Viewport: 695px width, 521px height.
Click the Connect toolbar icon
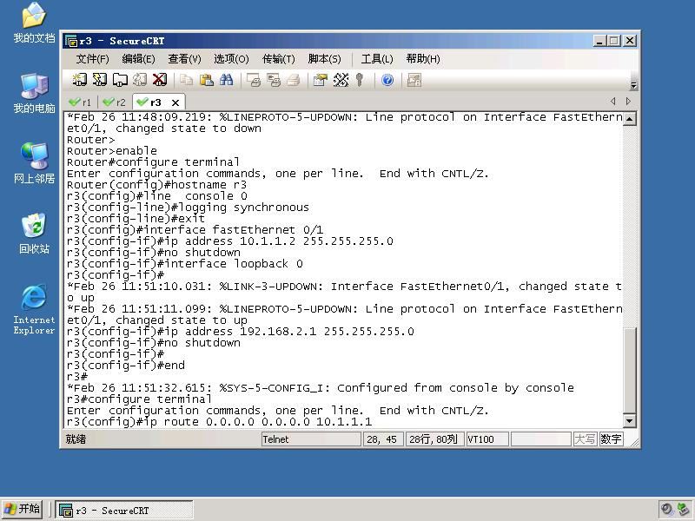point(80,80)
